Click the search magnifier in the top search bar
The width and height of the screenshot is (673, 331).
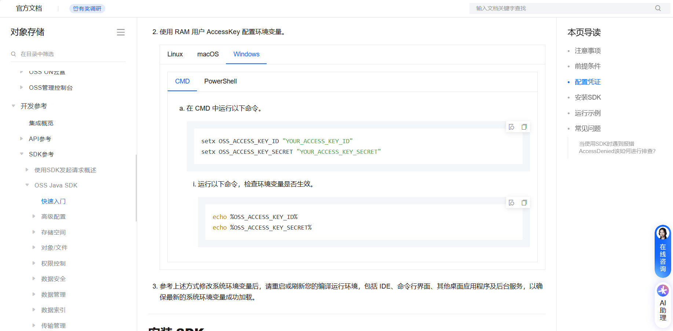(x=658, y=8)
